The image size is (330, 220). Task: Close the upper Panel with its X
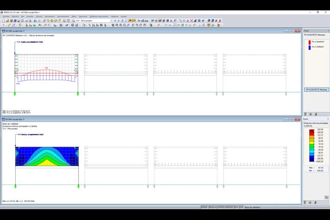pos(328,31)
